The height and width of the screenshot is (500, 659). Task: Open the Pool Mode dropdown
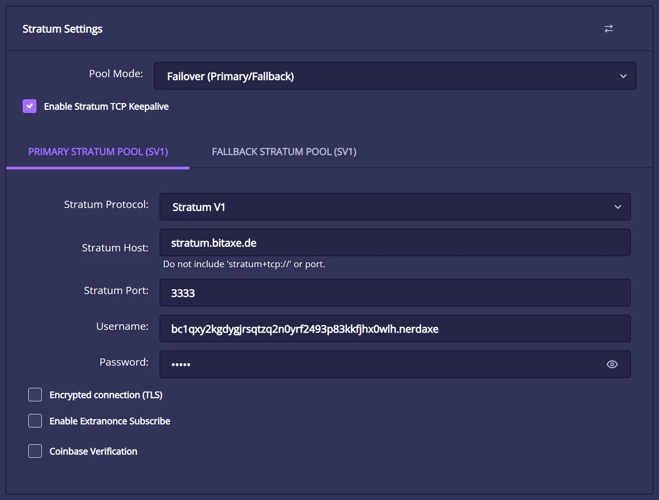coord(395,76)
